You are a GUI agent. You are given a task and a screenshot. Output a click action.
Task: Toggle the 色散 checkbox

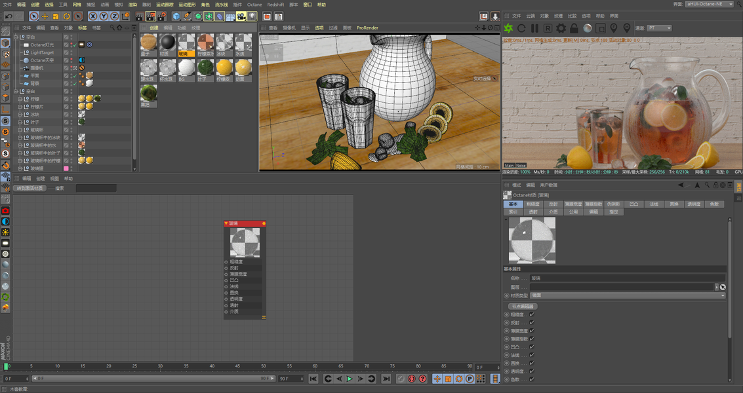click(x=532, y=379)
